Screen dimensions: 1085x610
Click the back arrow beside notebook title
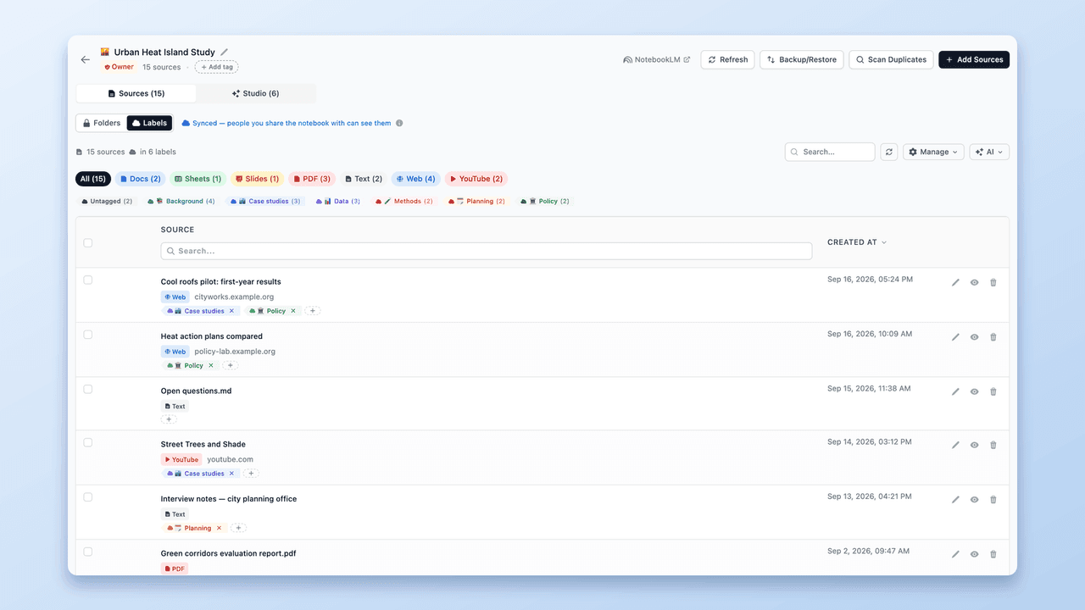click(x=85, y=59)
